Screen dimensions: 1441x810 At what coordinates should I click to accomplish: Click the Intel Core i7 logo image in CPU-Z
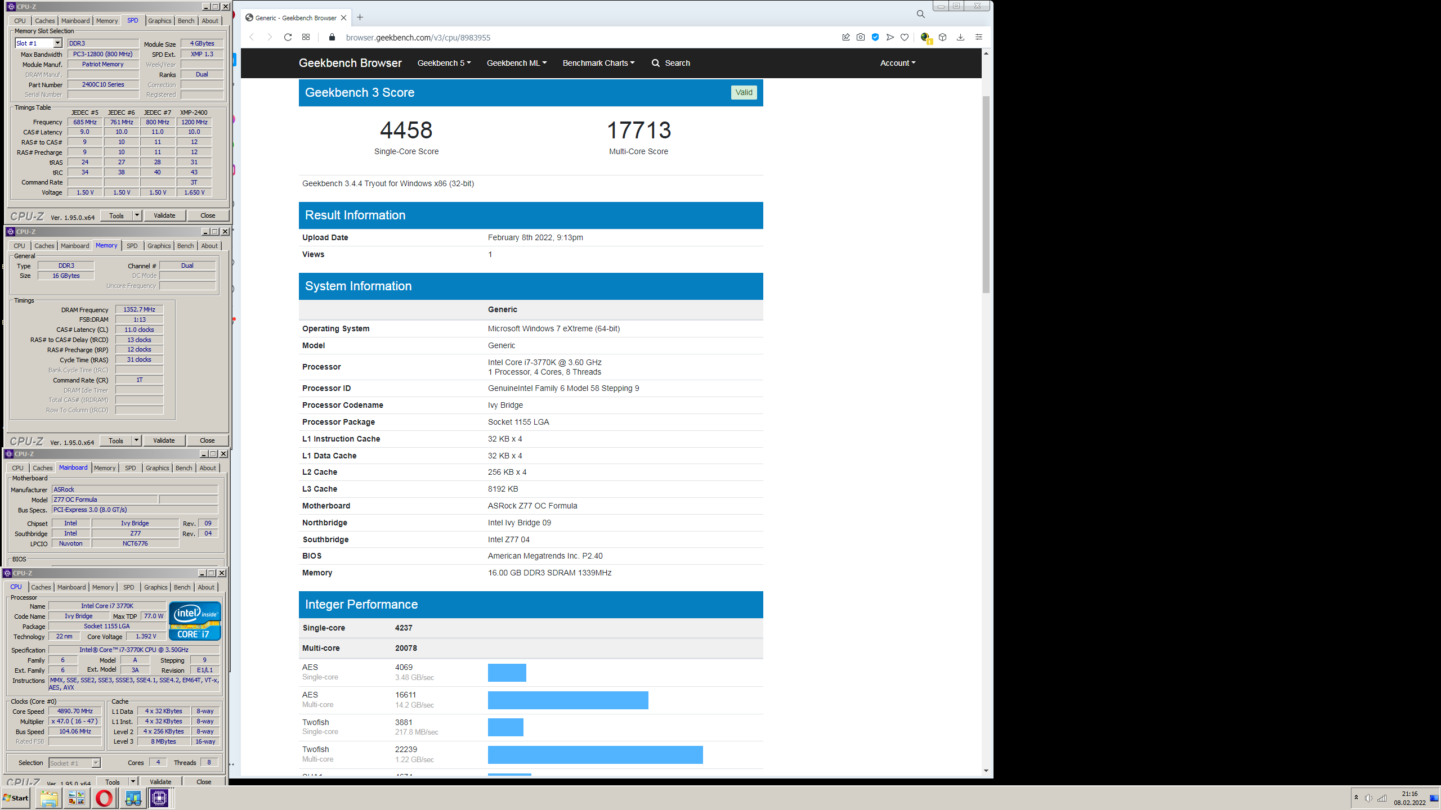tap(195, 621)
